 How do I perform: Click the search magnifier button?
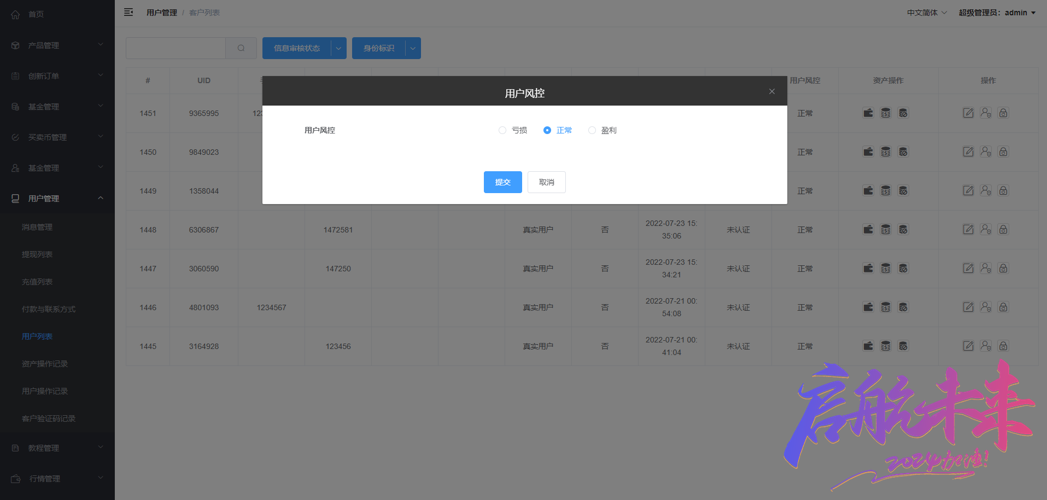click(x=241, y=48)
